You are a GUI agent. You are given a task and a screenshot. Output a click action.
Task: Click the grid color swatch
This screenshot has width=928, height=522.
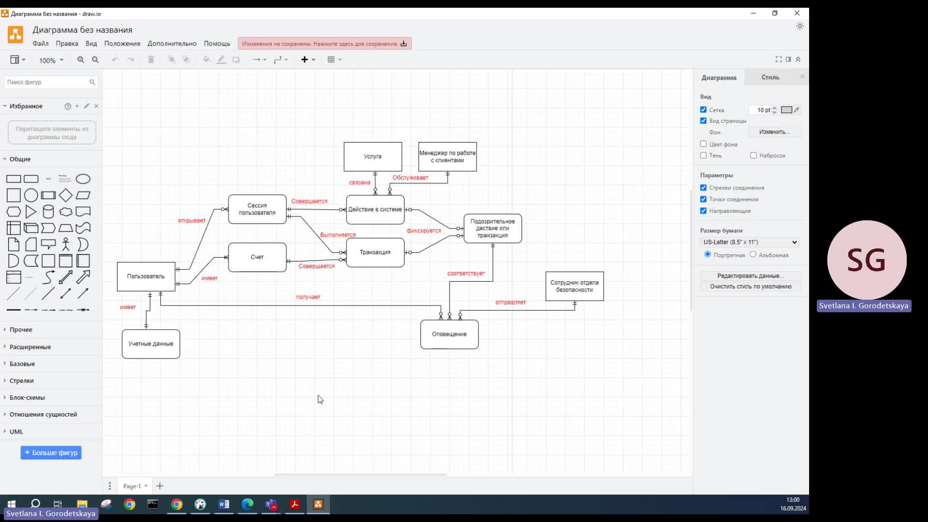pos(786,110)
